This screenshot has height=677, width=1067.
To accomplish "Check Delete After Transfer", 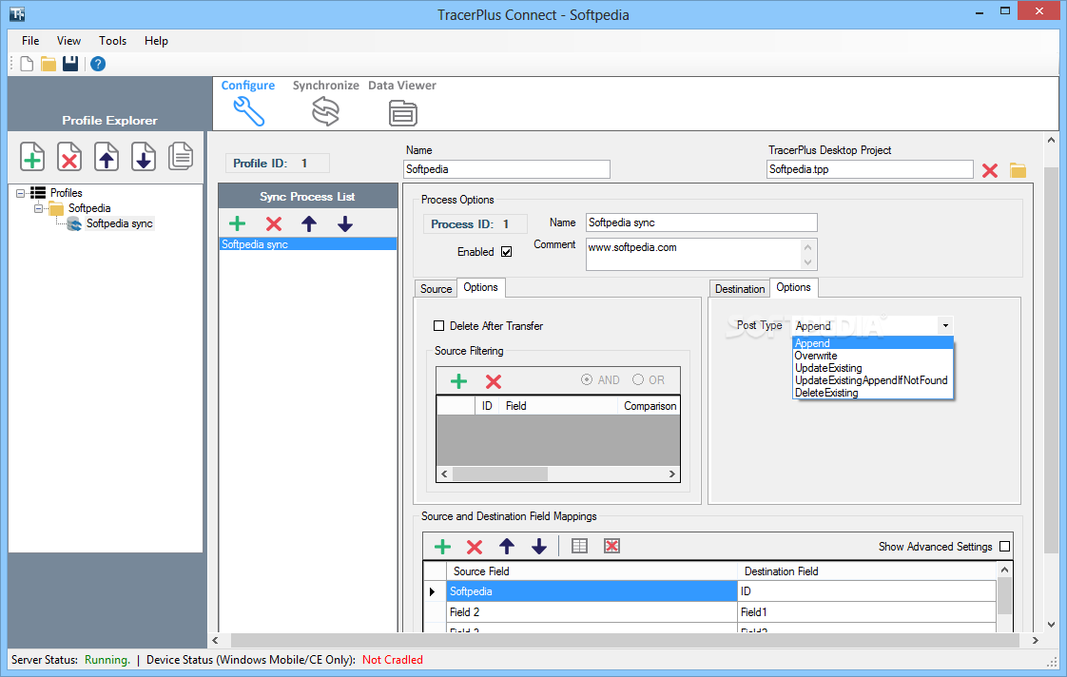I will (439, 326).
